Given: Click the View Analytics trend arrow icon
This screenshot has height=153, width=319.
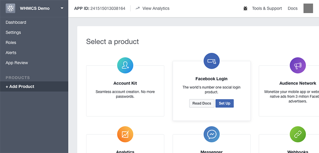Looking at the screenshot, I should pyautogui.click(x=138, y=8).
